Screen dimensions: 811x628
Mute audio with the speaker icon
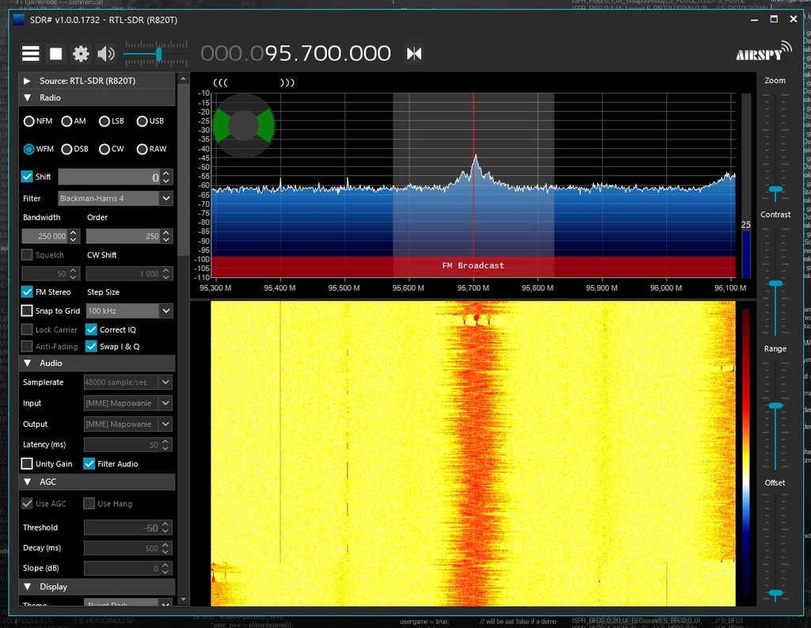pyautogui.click(x=106, y=54)
